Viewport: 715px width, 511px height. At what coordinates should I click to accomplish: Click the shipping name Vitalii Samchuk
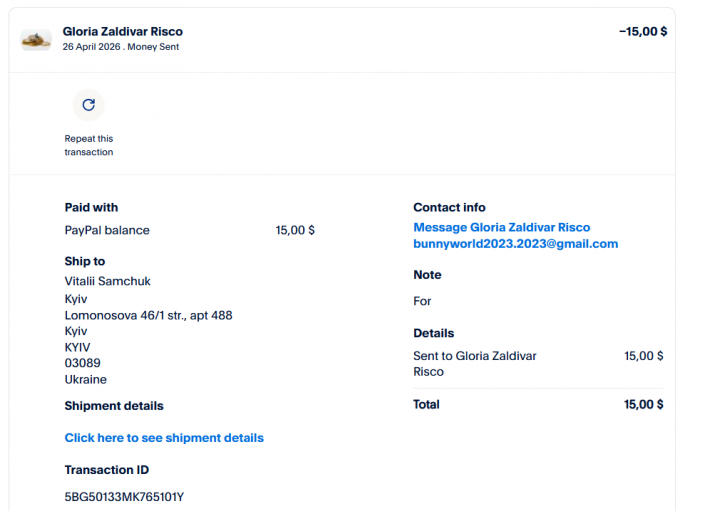tap(108, 281)
